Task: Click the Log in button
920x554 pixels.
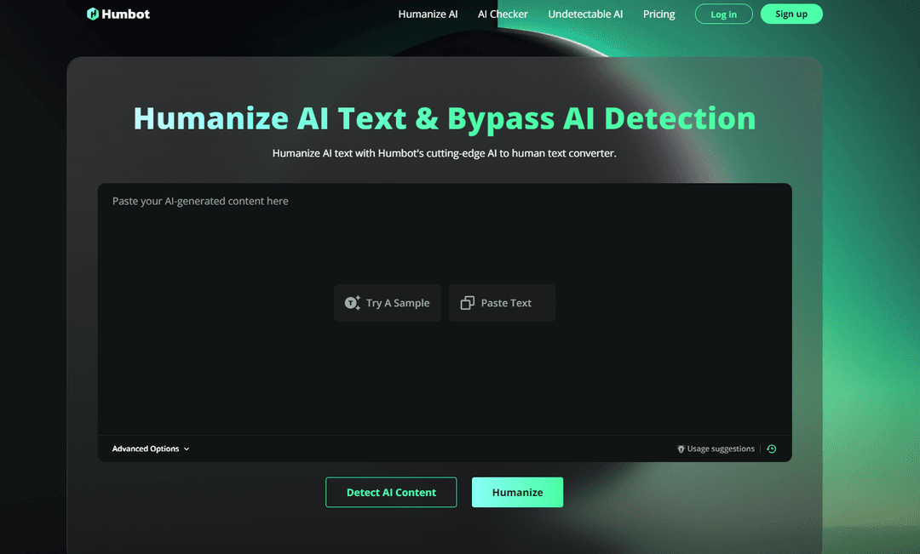Action: click(723, 14)
